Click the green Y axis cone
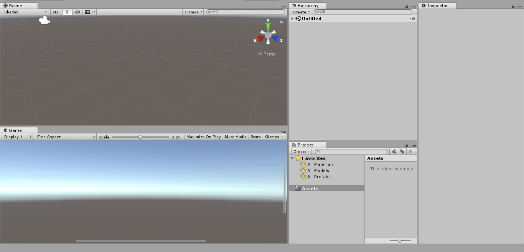 point(268,27)
